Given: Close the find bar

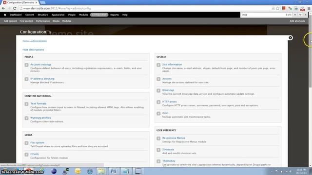Looking at the screenshot, I should [x=306, y=15].
